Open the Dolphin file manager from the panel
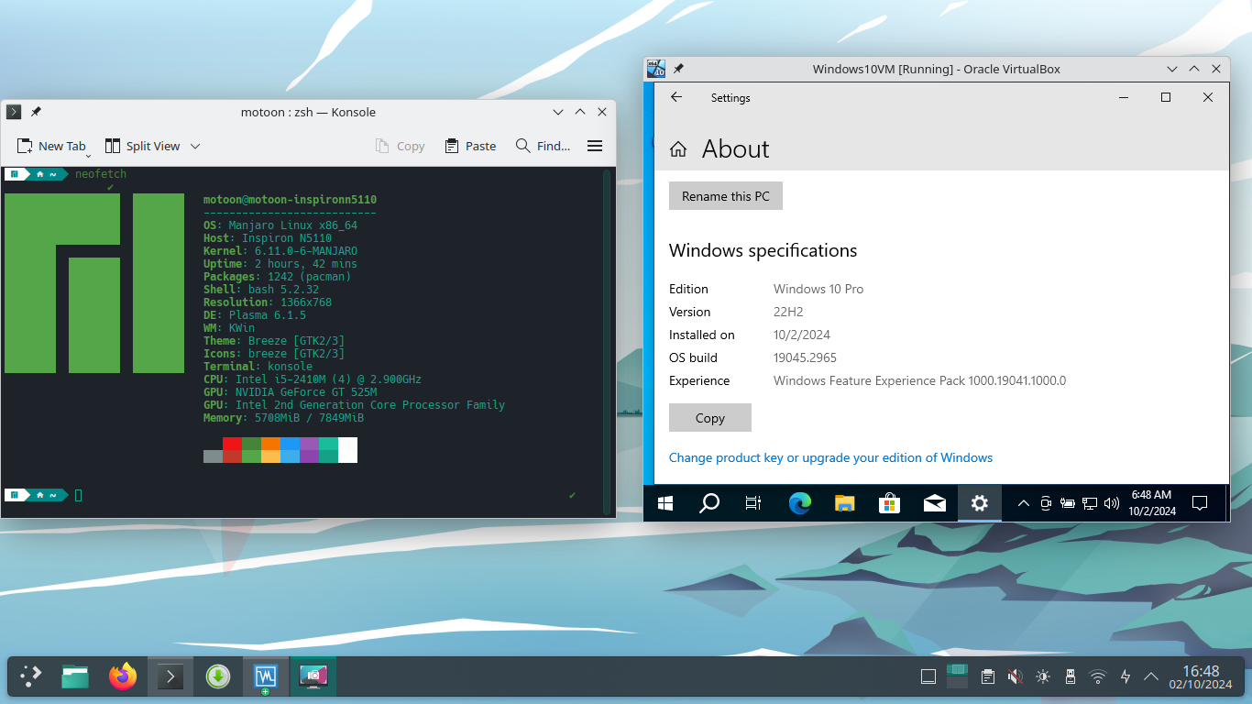This screenshot has width=1252, height=704. pyautogui.click(x=75, y=676)
